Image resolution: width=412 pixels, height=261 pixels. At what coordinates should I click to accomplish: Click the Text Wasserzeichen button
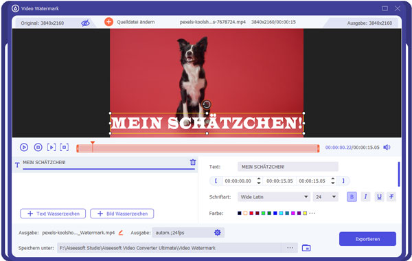click(53, 214)
